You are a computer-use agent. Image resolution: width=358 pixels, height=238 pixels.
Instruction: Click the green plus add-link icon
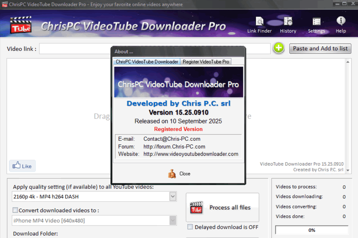pos(278,48)
